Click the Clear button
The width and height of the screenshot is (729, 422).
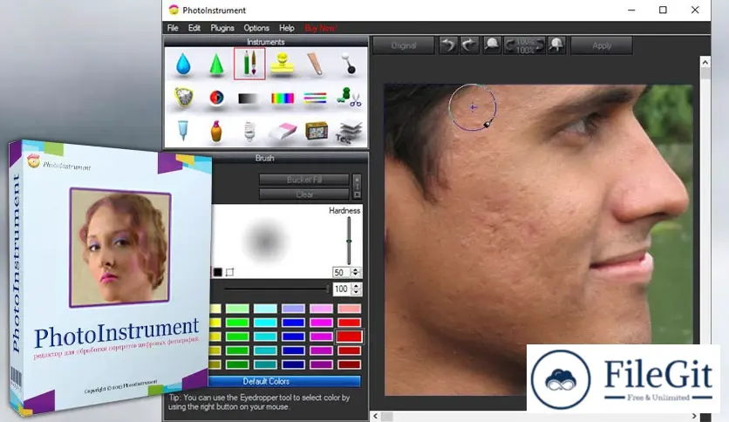(304, 194)
